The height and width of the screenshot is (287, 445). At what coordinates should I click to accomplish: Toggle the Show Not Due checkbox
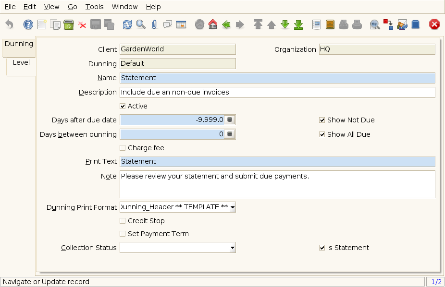click(322, 120)
